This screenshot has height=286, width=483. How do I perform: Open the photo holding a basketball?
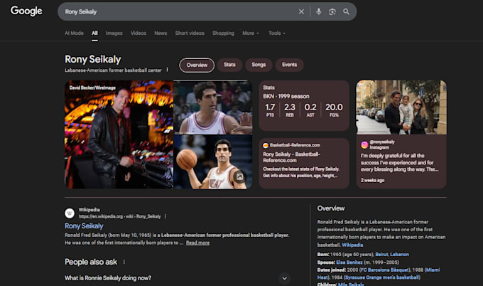point(213,162)
